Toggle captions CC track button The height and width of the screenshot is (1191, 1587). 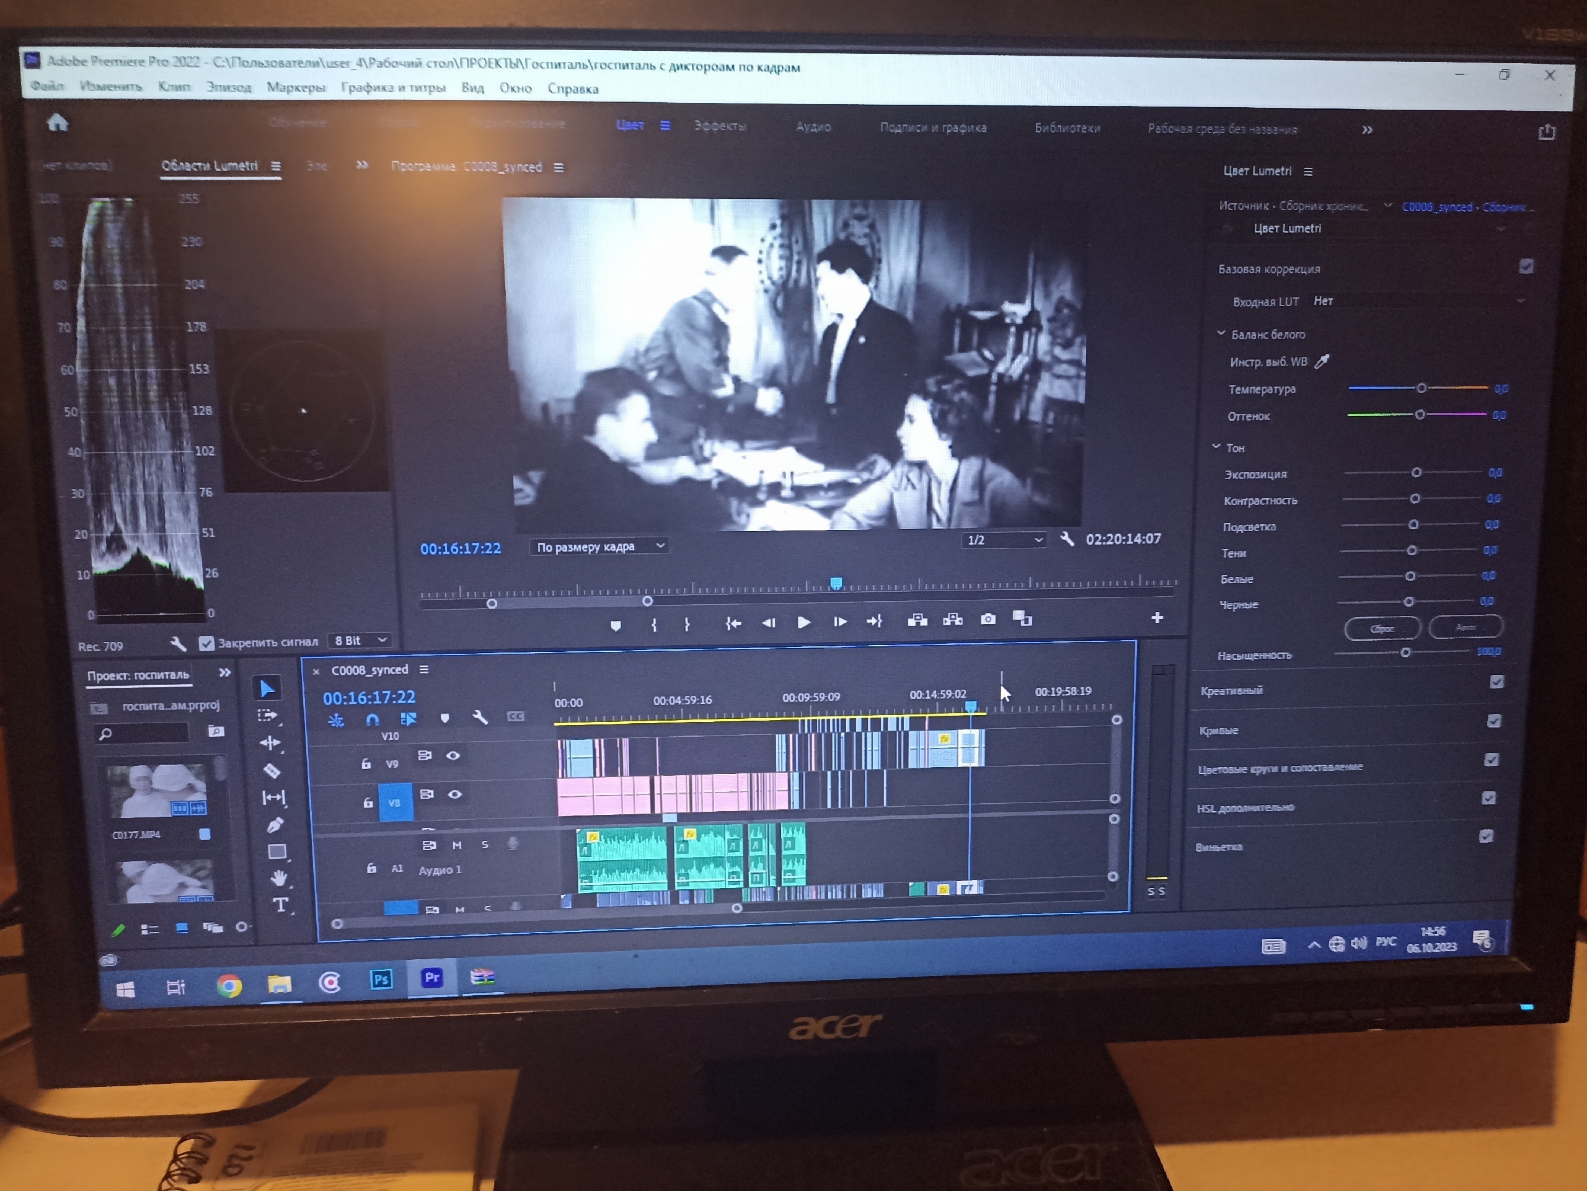515,716
